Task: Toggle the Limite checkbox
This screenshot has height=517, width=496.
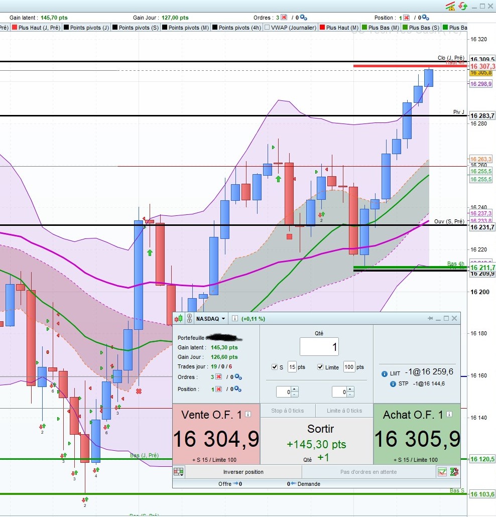Action: click(x=320, y=367)
